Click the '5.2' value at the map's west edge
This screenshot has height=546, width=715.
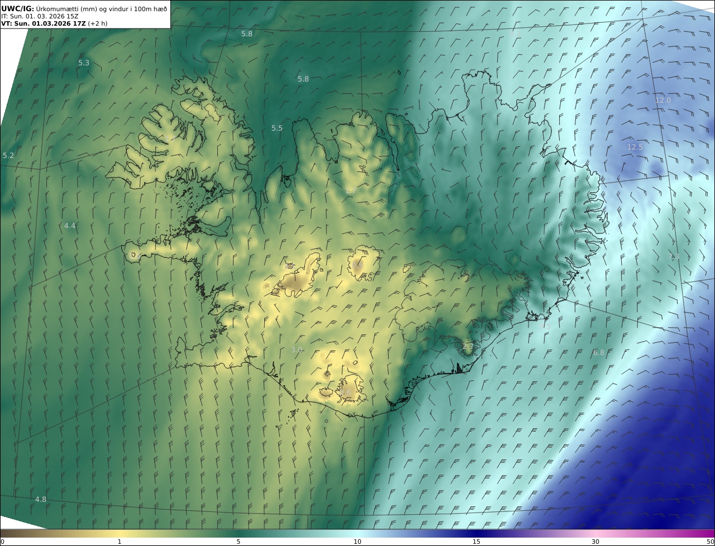pos(8,155)
